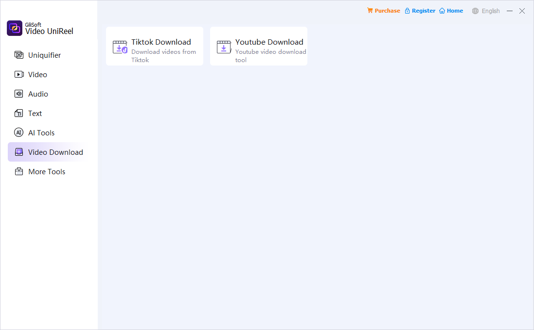Click the Video sidebar play icon
This screenshot has width=534, height=330.
(19, 74)
